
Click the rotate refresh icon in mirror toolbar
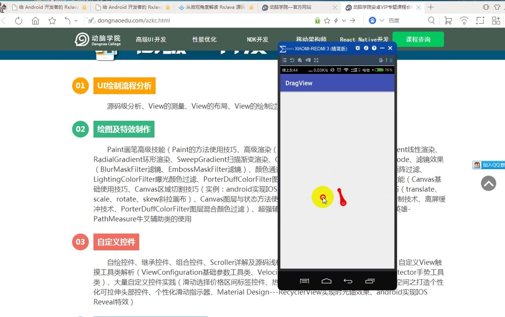pos(292,60)
